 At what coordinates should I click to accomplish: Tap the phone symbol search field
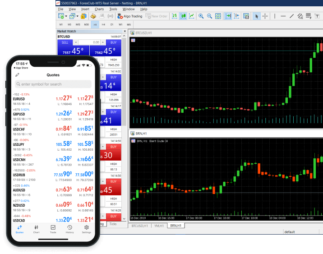tap(53, 84)
